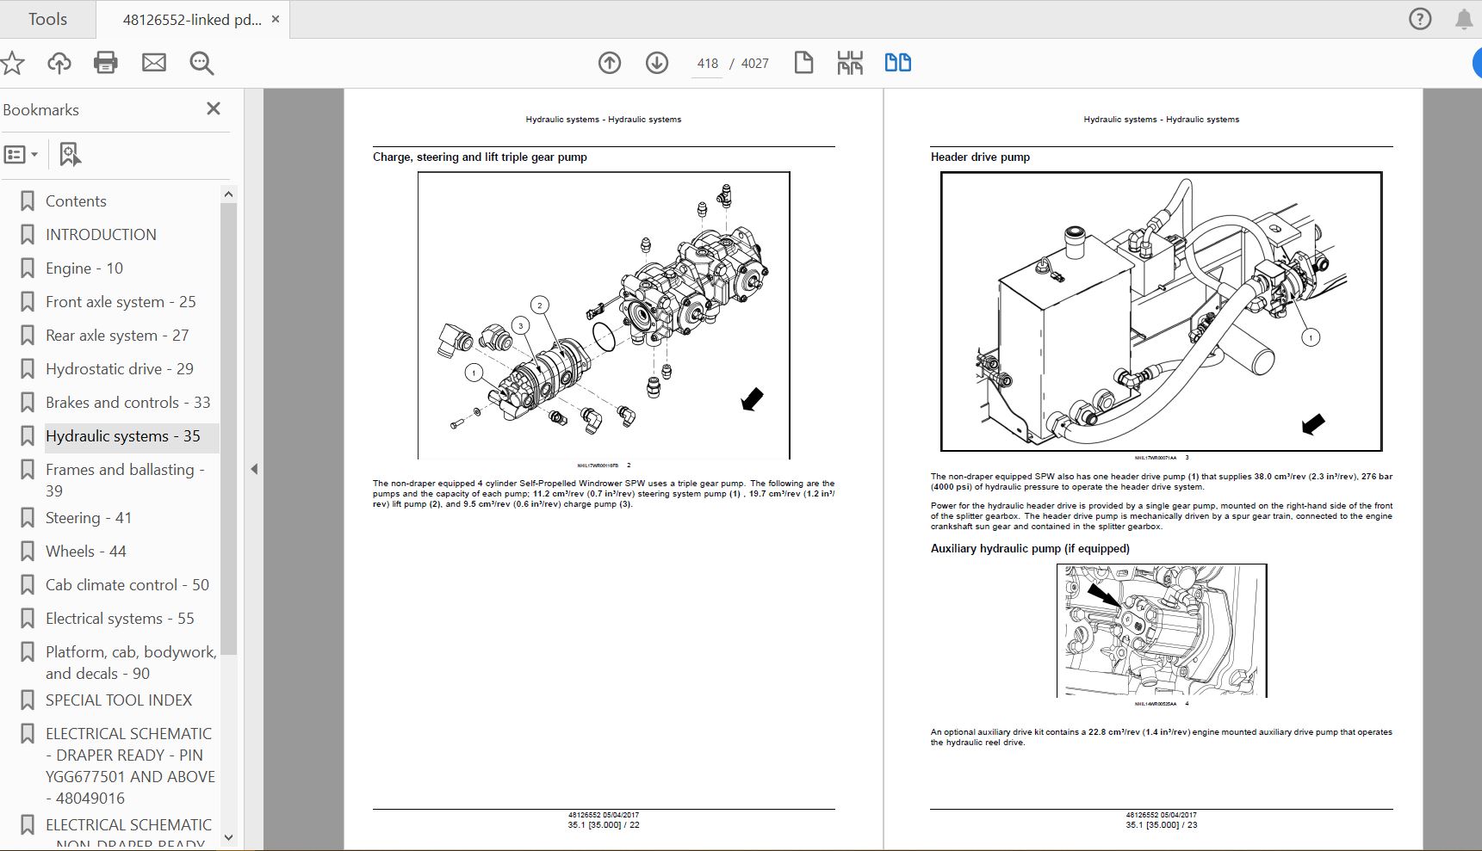Open notifications bell

[1463, 18]
